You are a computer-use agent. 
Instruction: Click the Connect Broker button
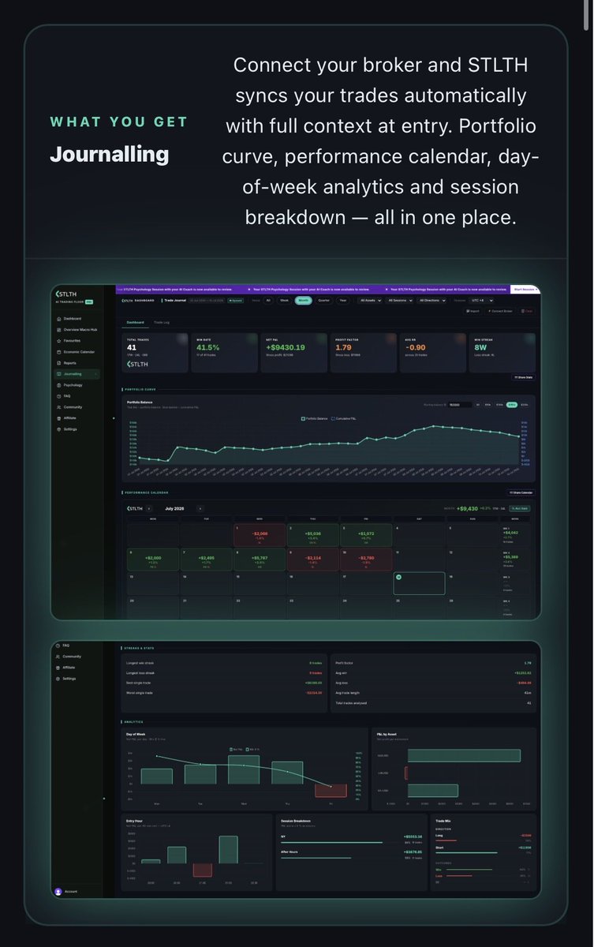click(500, 311)
